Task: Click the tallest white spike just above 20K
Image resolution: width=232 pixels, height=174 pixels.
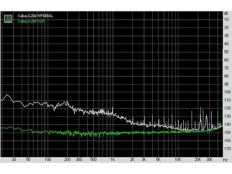Action: pyautogui.click(x=200, y=108)
